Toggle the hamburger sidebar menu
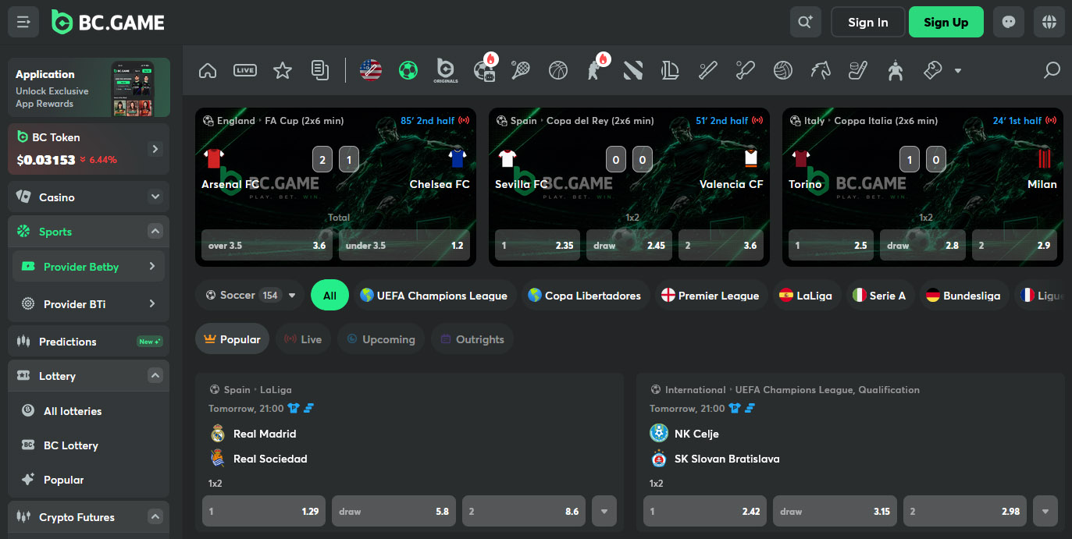Image resolution: width=1072 pixels, height=539 pixels. click(23, 22)
